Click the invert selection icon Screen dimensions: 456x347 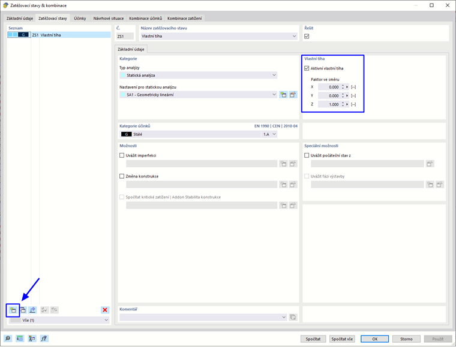[x=55, y=310]
